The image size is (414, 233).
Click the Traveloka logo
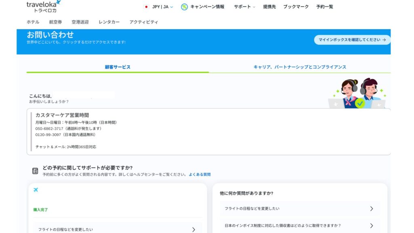[x=44, y=6]
